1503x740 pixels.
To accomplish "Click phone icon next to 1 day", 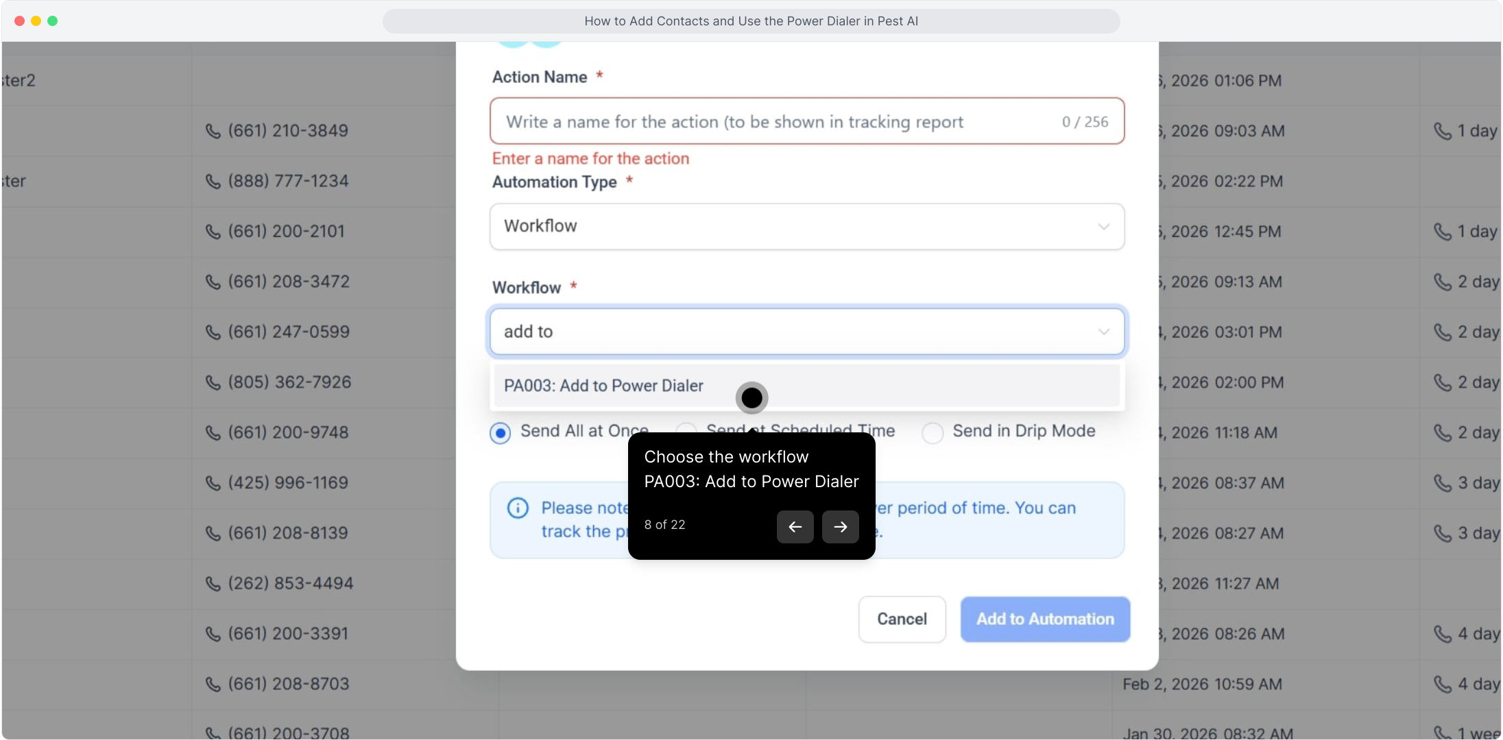I will click(x=1442, y=131).
